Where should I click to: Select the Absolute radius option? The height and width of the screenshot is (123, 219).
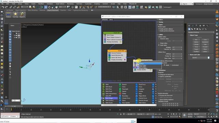click(x=159, y=39)
